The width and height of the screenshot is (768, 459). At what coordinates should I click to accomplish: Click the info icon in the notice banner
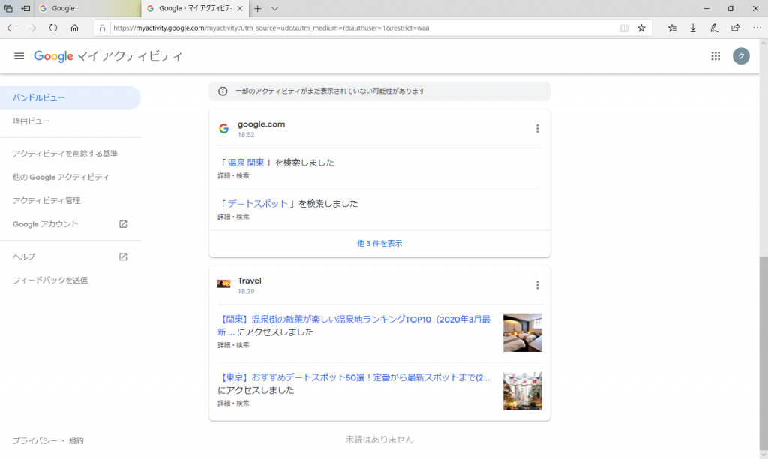223,91
